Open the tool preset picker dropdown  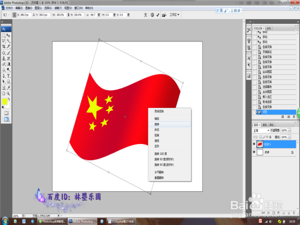pyautogui.click(x=5, y=15)
